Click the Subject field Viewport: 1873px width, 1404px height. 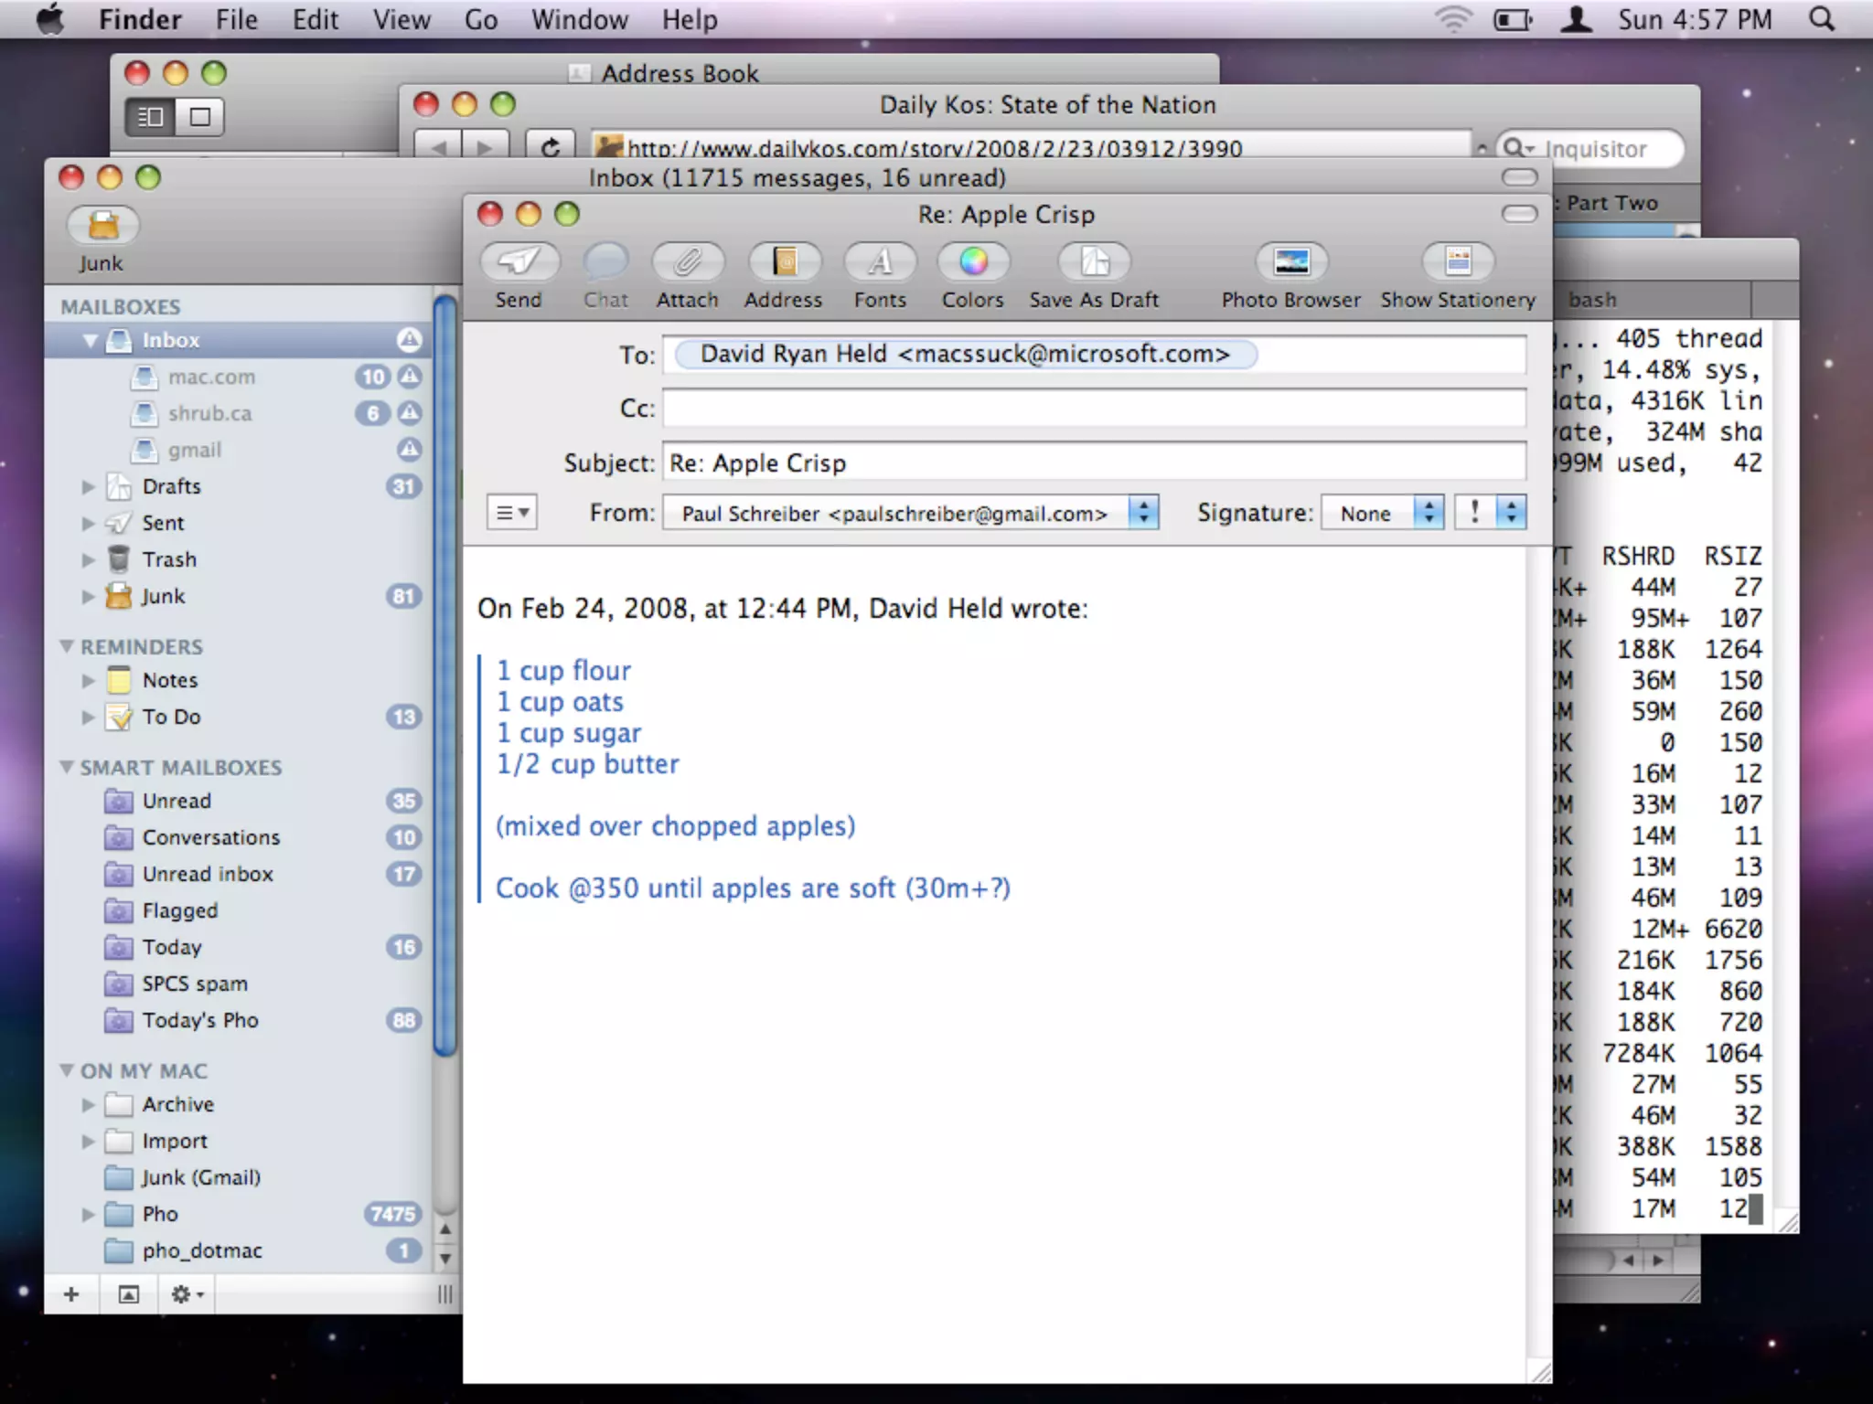click(1094, 463)
